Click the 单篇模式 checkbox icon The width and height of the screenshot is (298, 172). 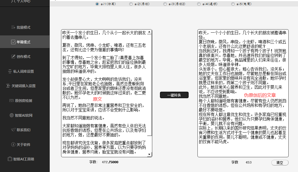[x=13, y=42]
